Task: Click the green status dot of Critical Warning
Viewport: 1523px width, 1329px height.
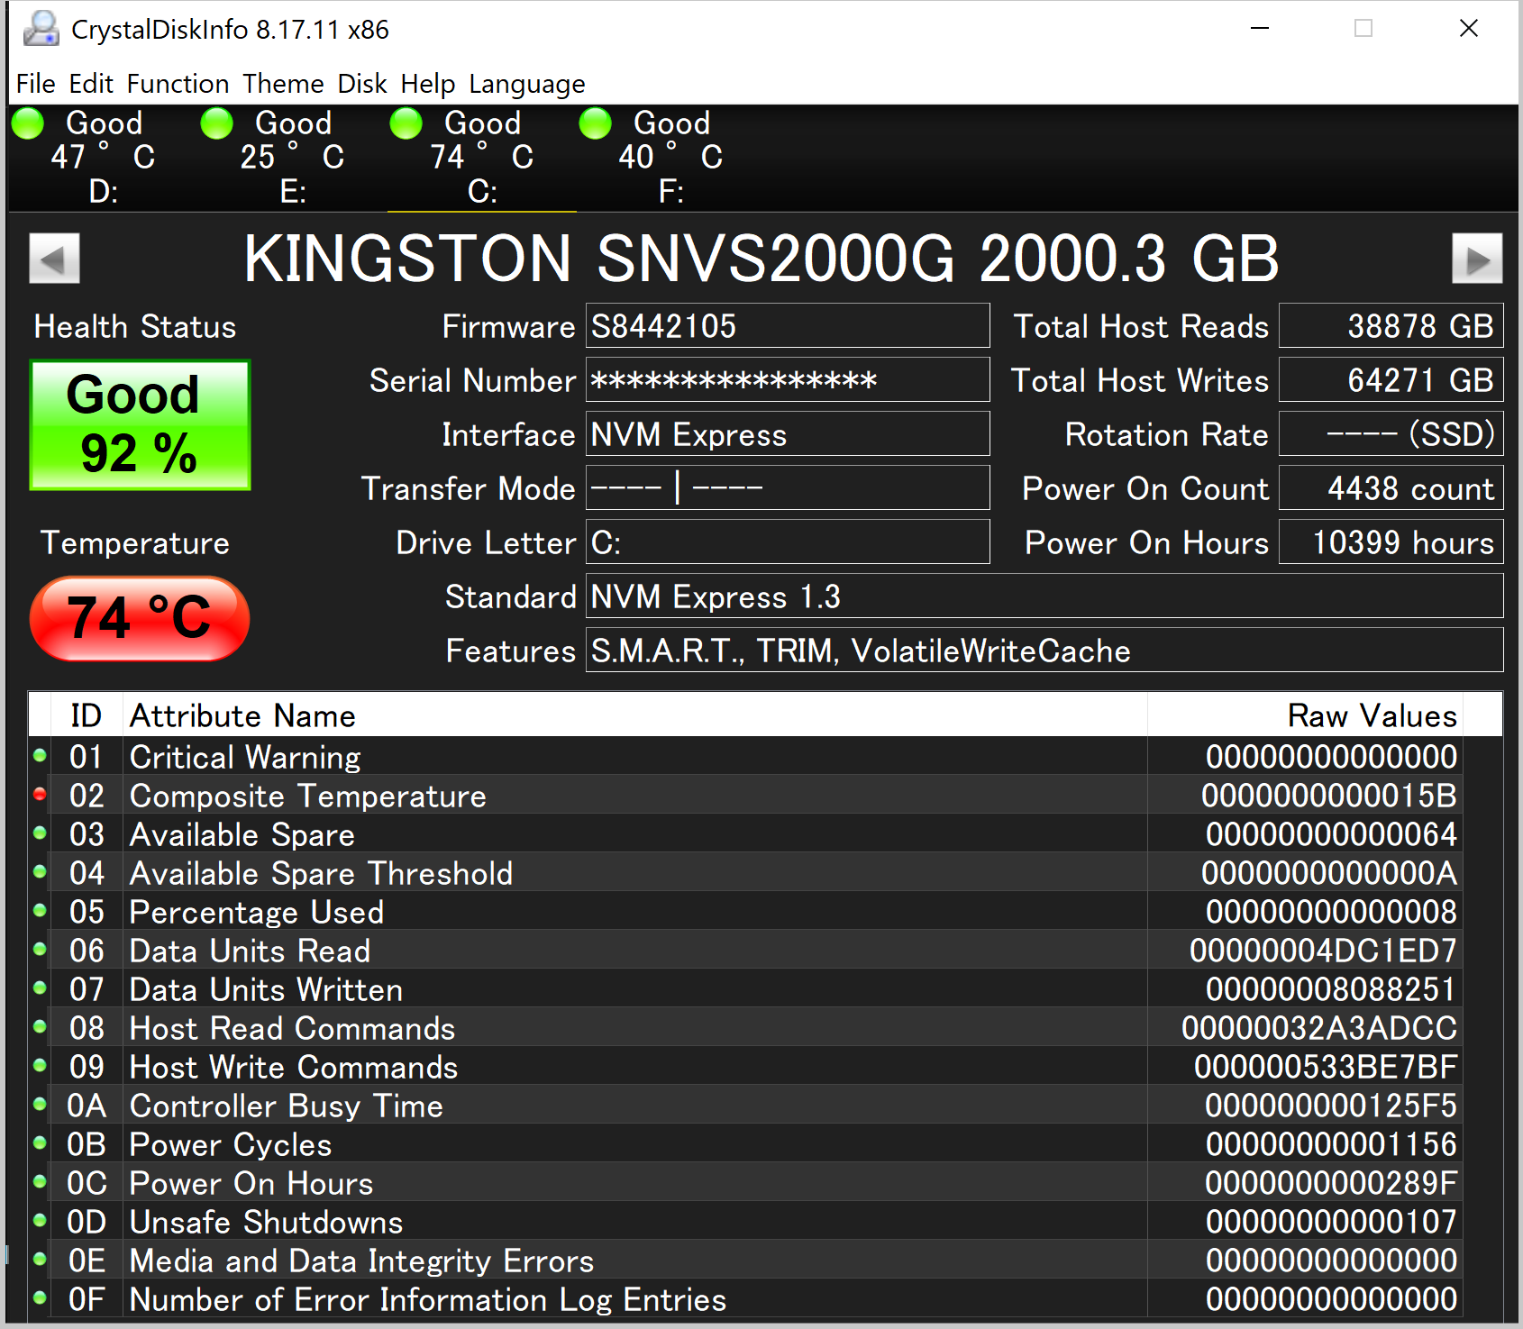Action: (x=40, y=756)
